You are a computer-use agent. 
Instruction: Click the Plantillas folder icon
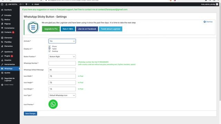2,42
